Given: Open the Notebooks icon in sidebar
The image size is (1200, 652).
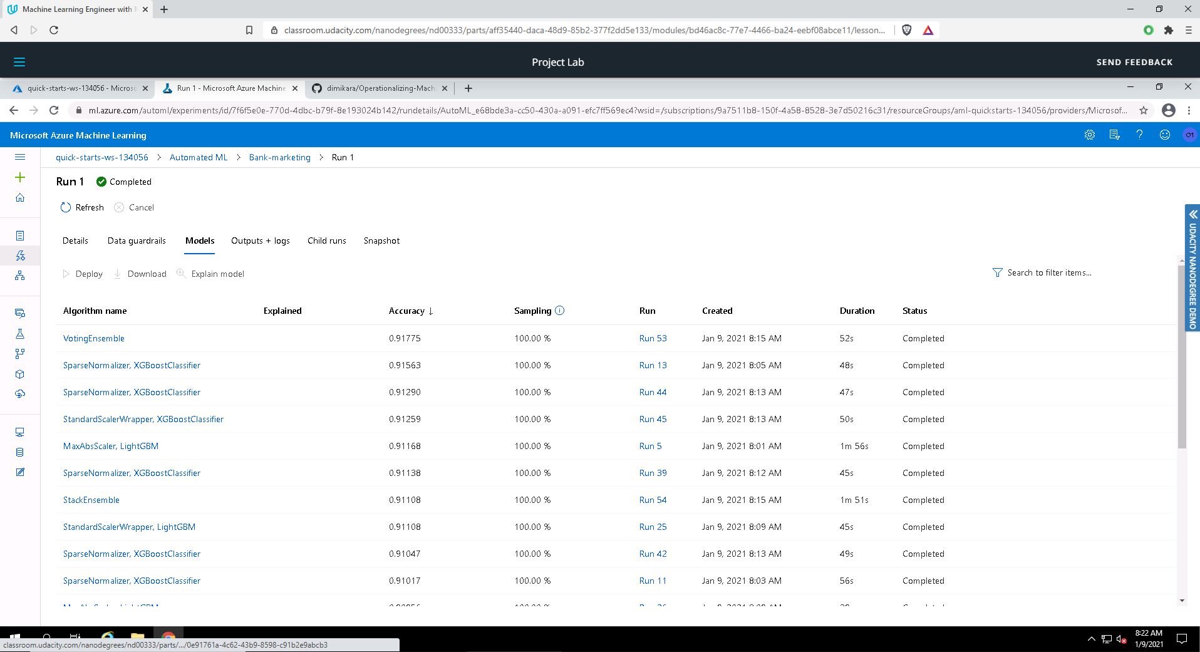Looking at the screenshot, I should point(20,235).
